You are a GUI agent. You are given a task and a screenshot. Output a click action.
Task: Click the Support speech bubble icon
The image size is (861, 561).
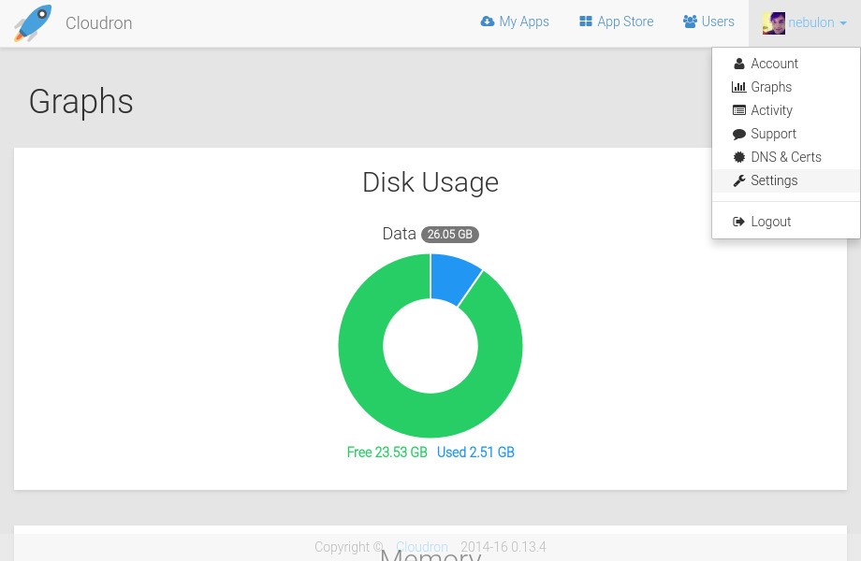[739, 134]
